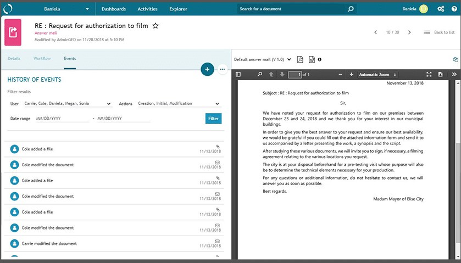Screen dimensions: 461x263
Task: Click the application logo icon
Action: click(8, 9)
